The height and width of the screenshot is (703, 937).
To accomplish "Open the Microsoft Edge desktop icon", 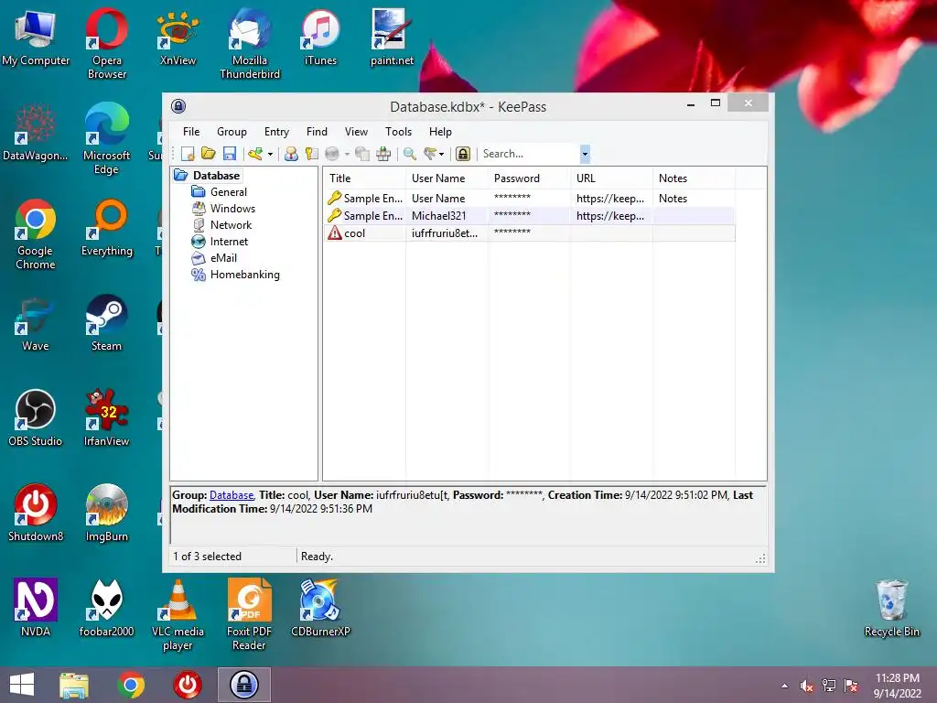I will pyautogui.click(x=106, y=138).
